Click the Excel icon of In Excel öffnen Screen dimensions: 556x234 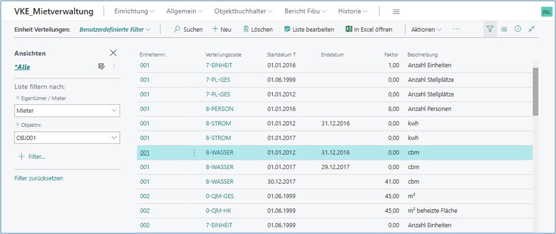tap(349, 29)
